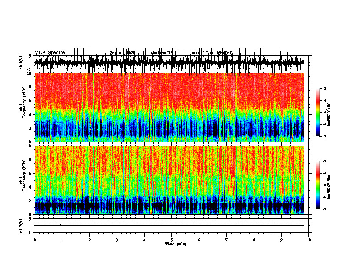
Task: Click time axis tick label "6"
Action: tap(199, 240)
